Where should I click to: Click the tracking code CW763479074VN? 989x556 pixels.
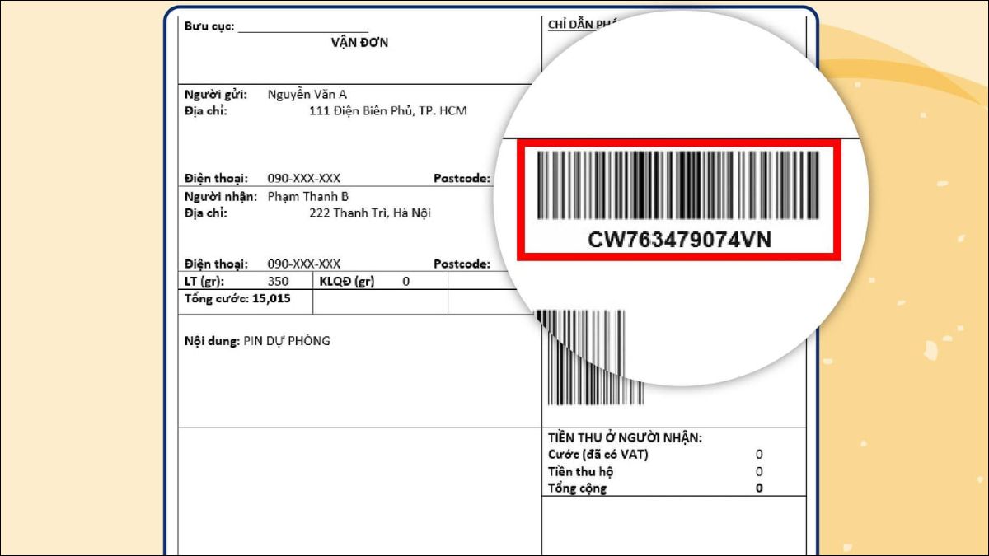click(x=680, y=239)
